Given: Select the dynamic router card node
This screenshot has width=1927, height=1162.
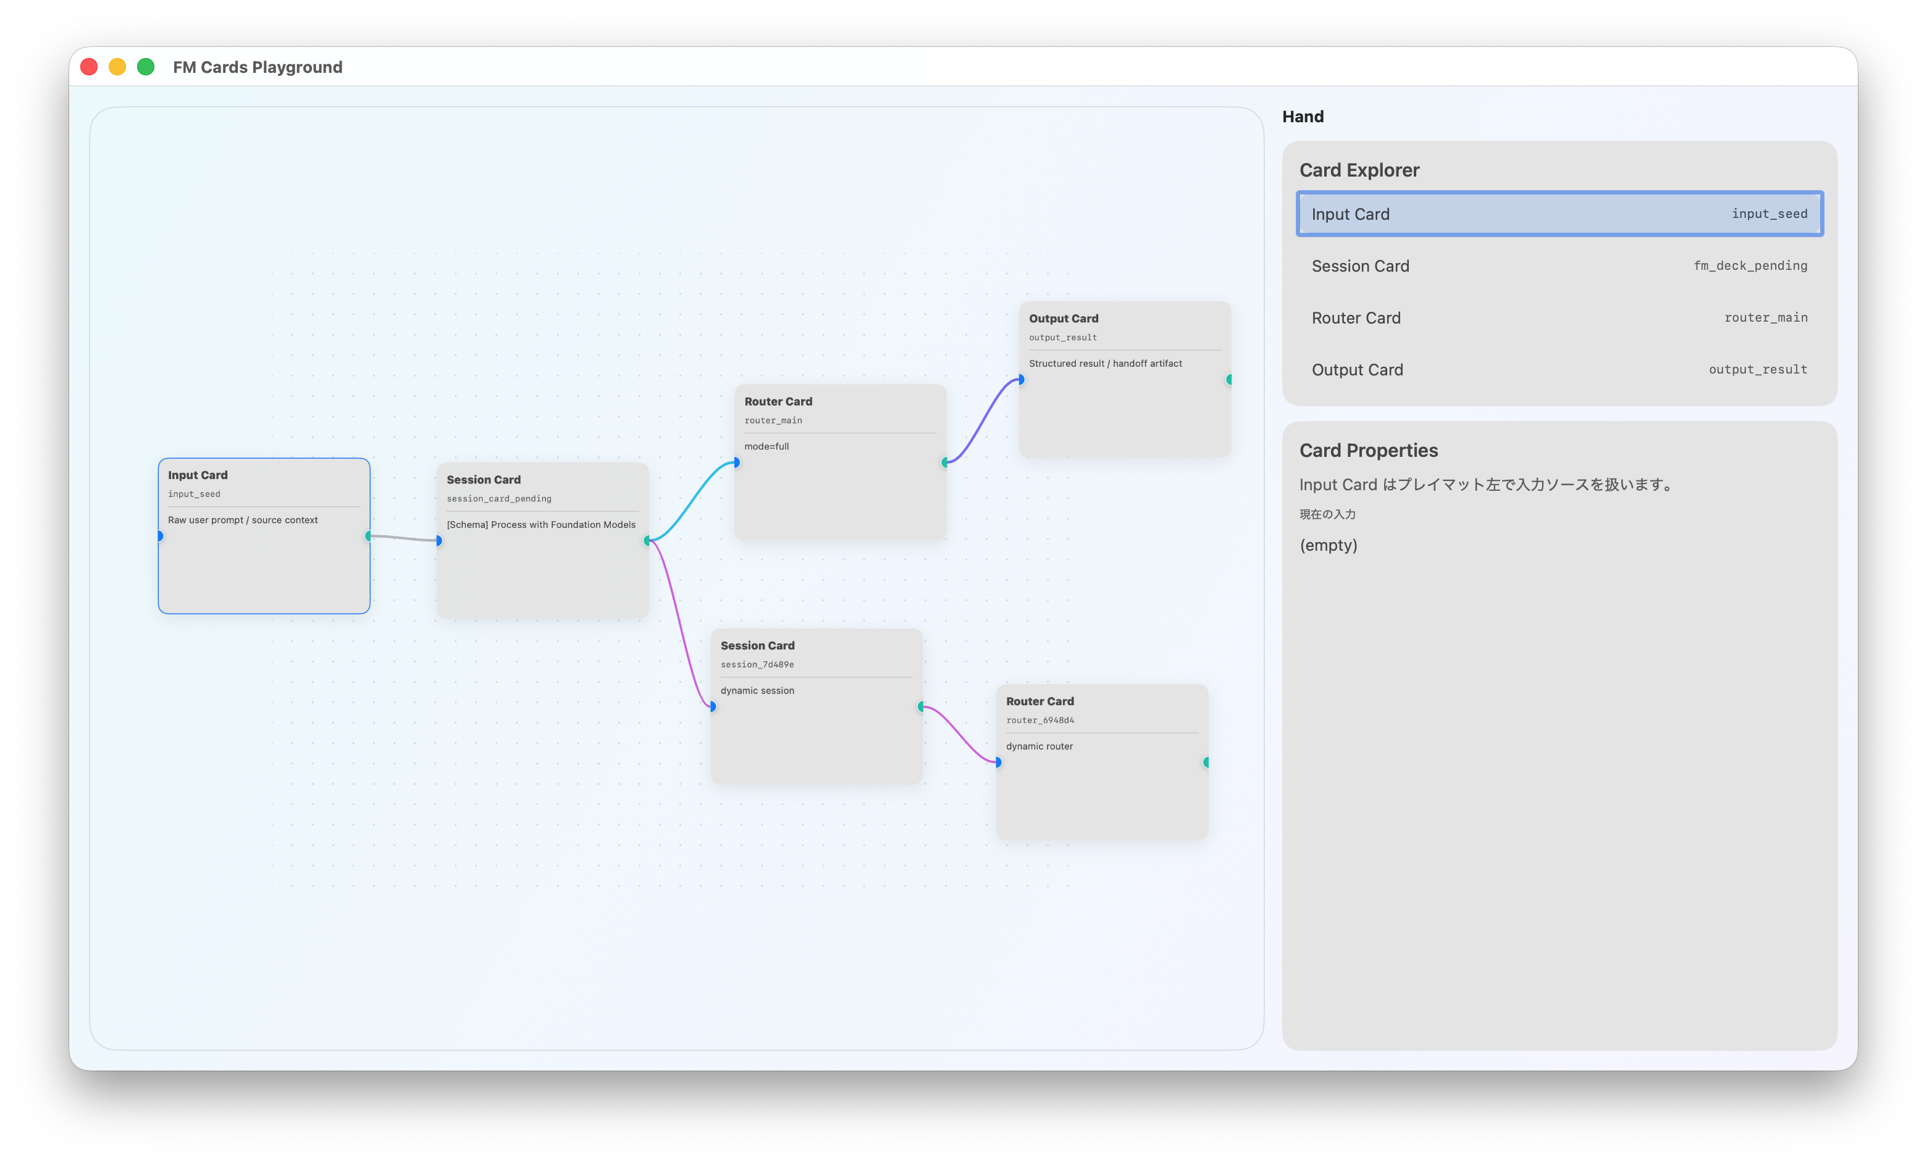Looking at the screenshot, I should 1101,798.
